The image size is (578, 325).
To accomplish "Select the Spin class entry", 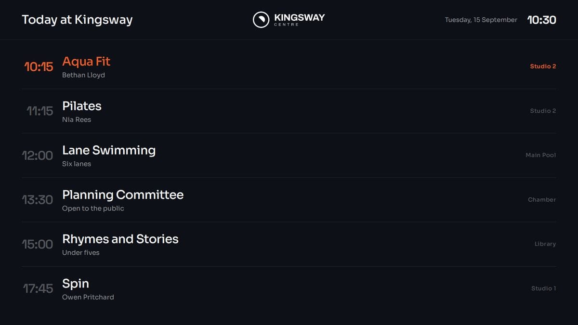I will click(x=289, y=288).
